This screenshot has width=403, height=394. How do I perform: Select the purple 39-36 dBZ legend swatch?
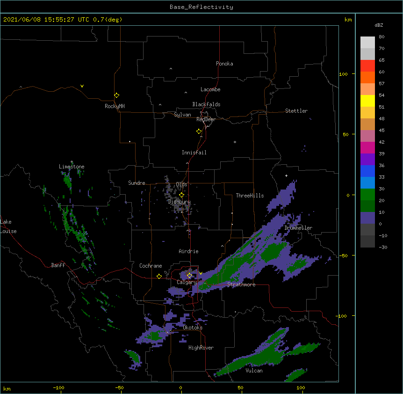pyautogui.click(x=367, y=160)
